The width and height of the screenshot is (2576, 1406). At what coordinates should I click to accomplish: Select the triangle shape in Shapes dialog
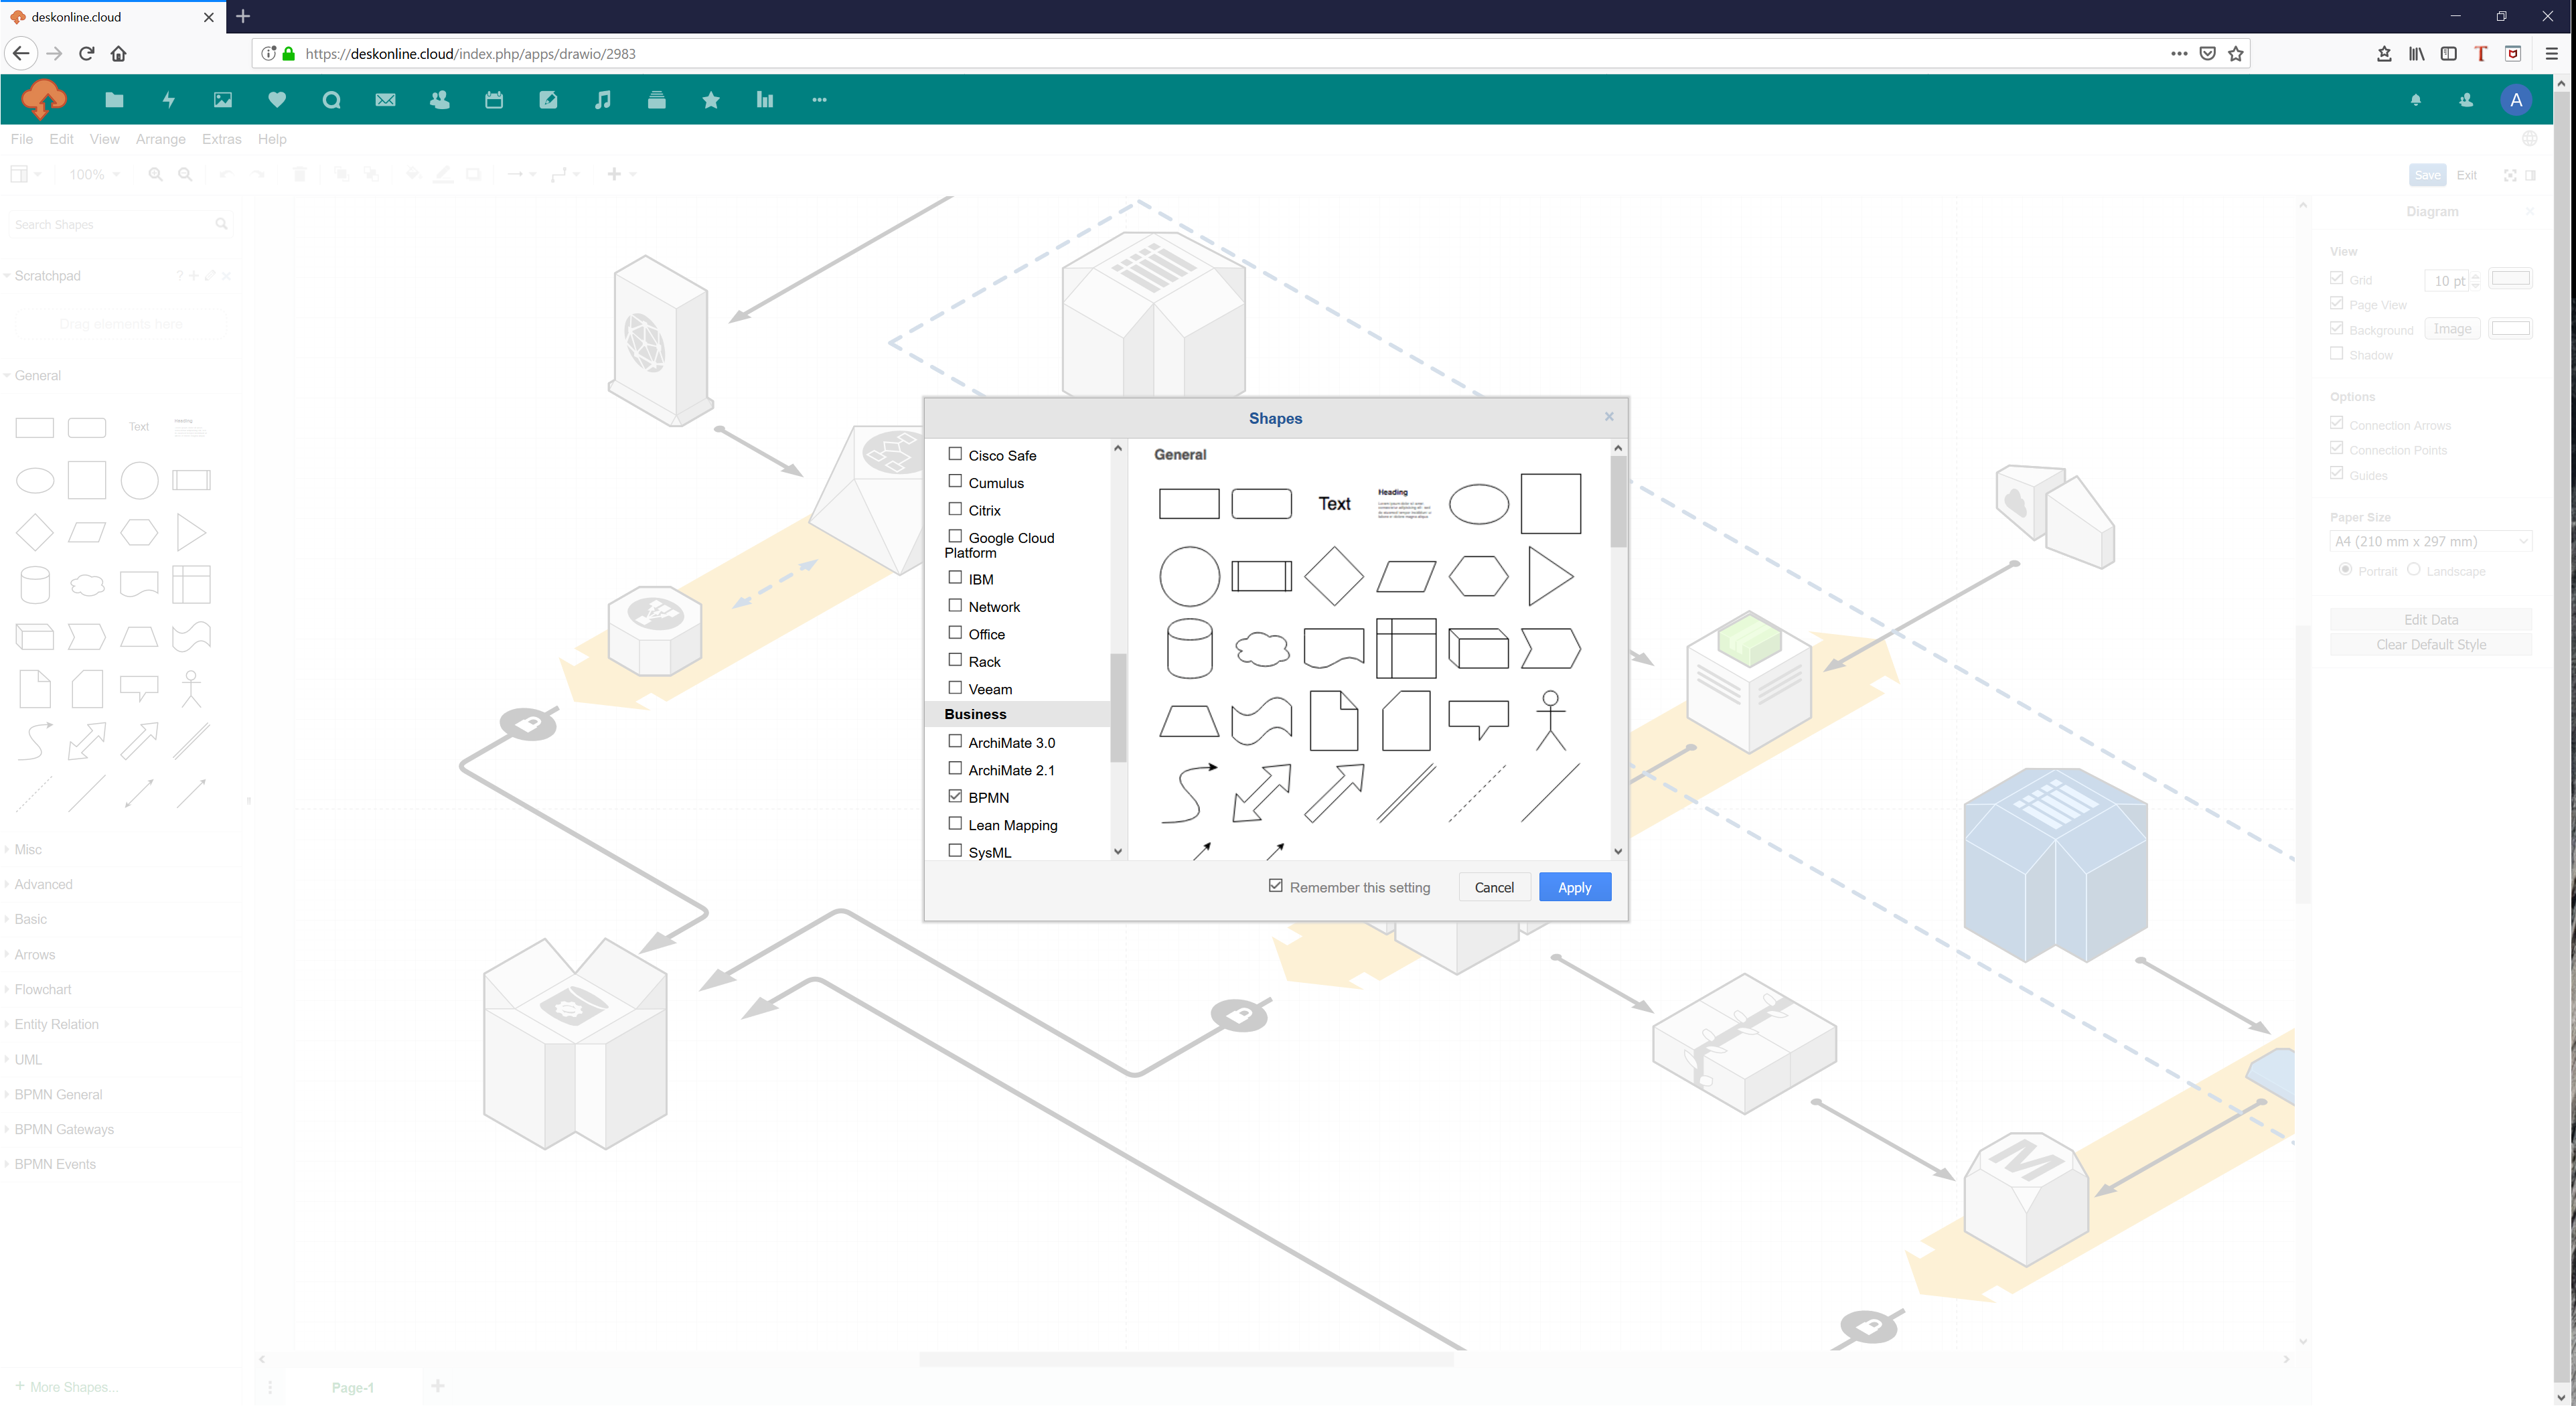[1551, 576]
